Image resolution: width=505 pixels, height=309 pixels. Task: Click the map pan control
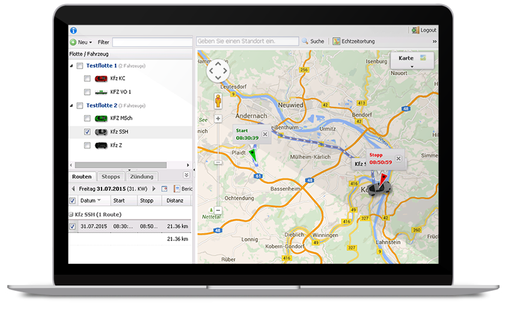click(x=218, y=71)
